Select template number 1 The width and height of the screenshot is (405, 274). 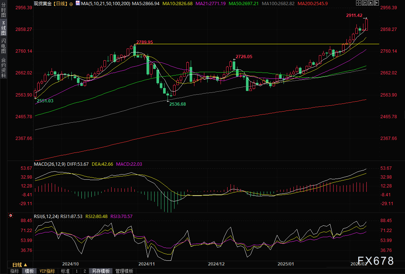click(77, 271)
